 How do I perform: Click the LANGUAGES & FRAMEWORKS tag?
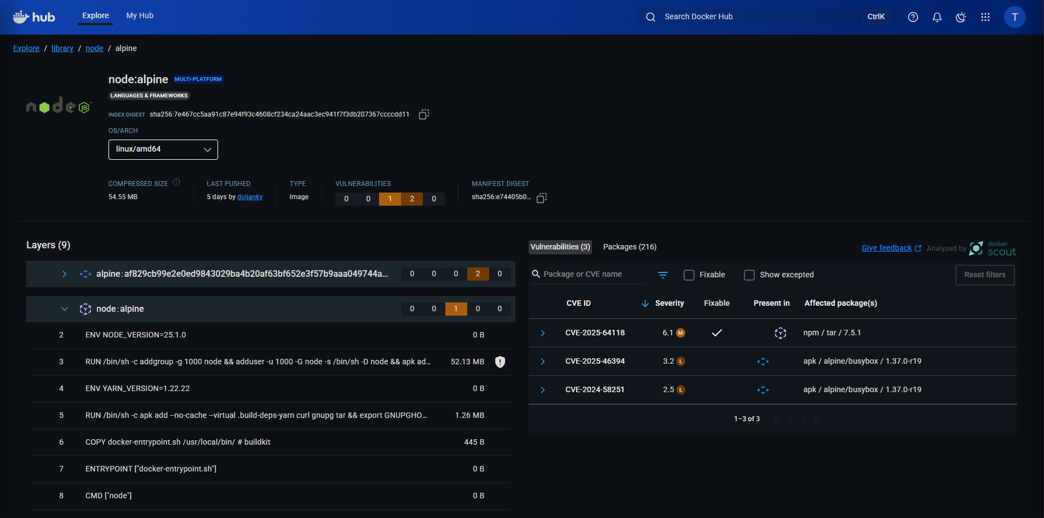149,96
